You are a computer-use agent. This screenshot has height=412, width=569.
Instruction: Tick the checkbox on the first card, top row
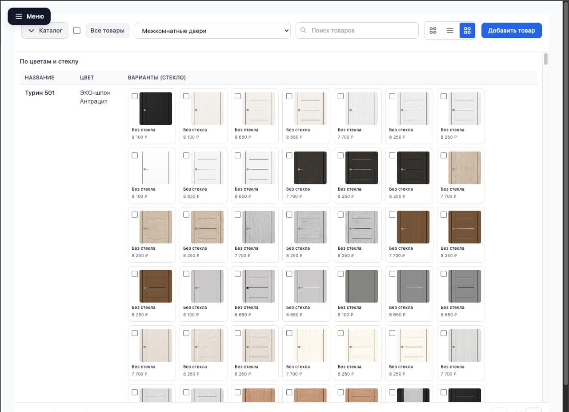[x=135, y=96]
